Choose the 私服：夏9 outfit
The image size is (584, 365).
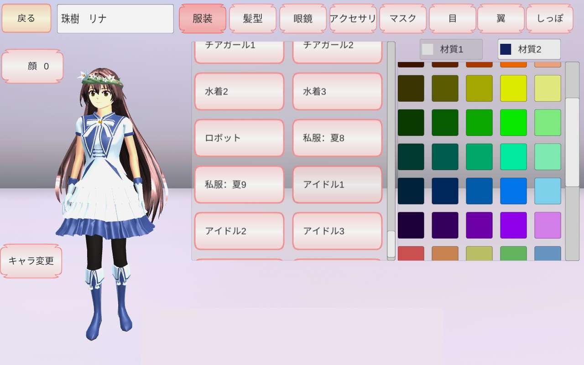point(240,184)
